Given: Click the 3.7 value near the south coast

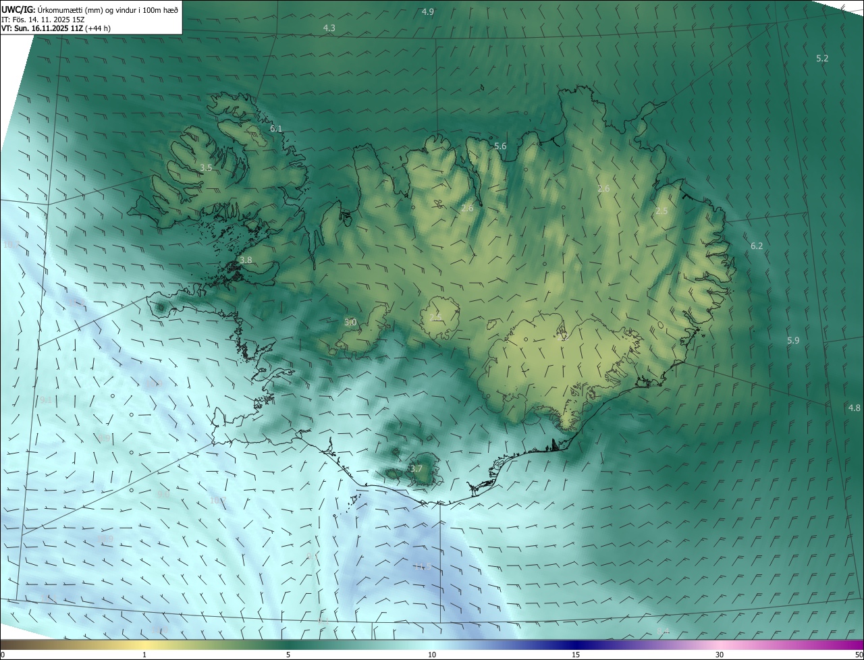Looking at the screenshot, I should point(416,468).
